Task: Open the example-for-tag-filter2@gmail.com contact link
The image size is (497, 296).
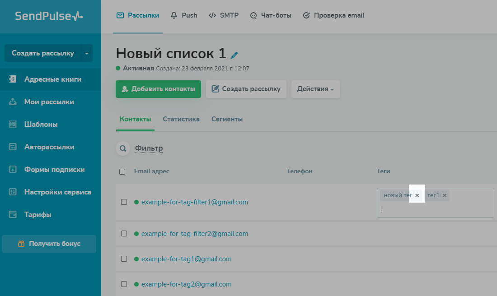Action: tap(194, 234)
